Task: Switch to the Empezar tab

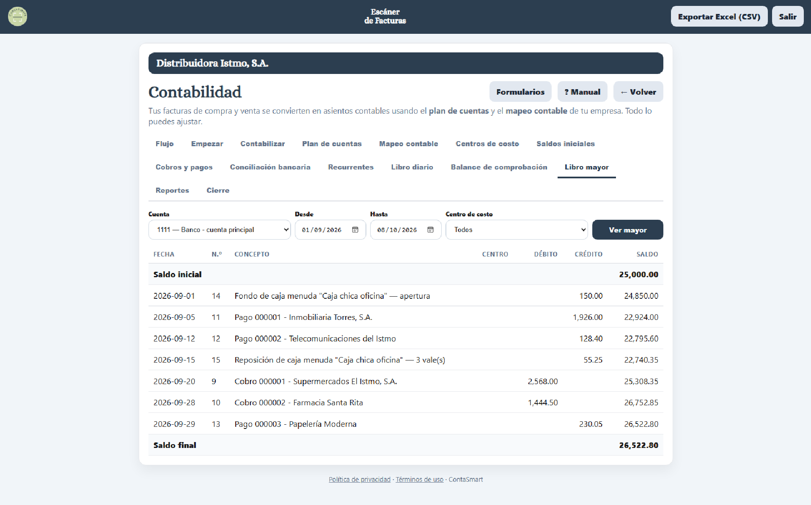Action: tap(207, 144)
